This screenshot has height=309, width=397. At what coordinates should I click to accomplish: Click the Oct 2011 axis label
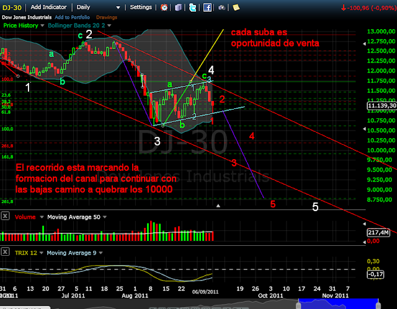pos(270,295)
